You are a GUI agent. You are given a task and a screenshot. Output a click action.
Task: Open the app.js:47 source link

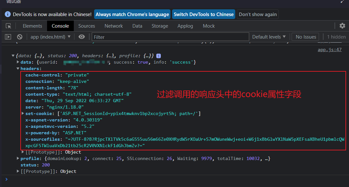tap(330, 50)
